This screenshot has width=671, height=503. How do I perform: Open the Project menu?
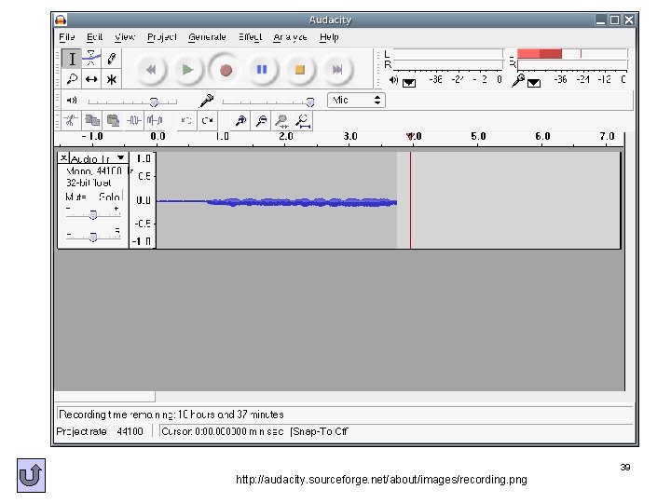pyautogui.click(x=162, y=37)
